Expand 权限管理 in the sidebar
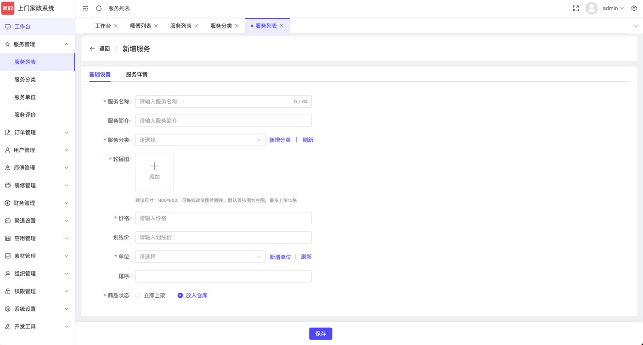The width and height of the screenshot is (643, 345). (37, 291)
